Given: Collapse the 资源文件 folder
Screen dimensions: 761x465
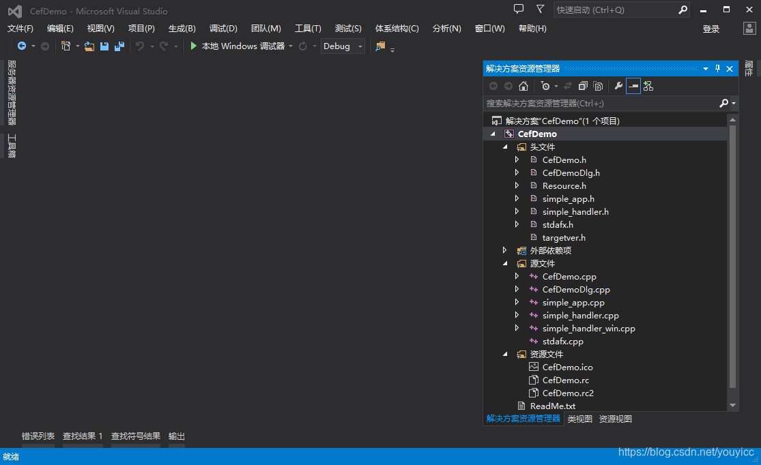Looking at the screenshot, I should [x=505, y=354].
